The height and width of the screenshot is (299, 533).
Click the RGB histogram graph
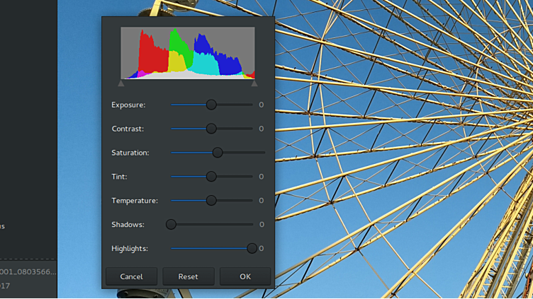coord(188,53)
